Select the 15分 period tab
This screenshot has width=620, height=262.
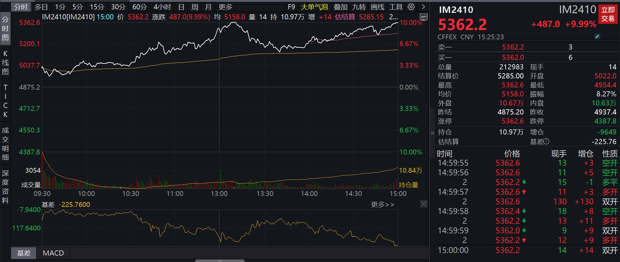(97, 7)
